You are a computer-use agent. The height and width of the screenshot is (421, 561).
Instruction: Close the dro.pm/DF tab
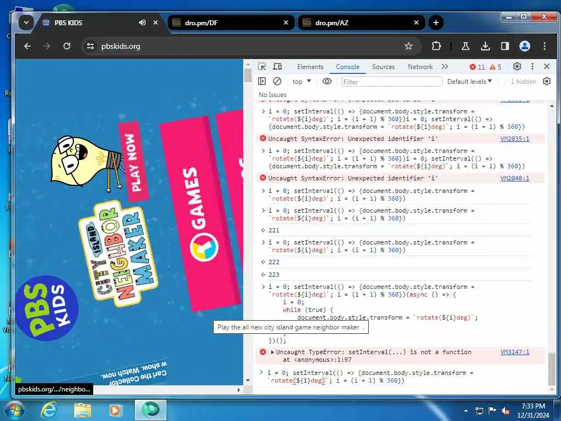[x=286, y=22]
